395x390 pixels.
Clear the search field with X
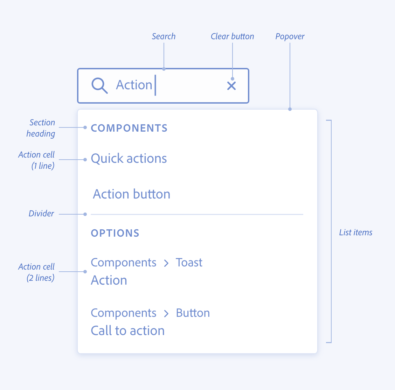231,86
